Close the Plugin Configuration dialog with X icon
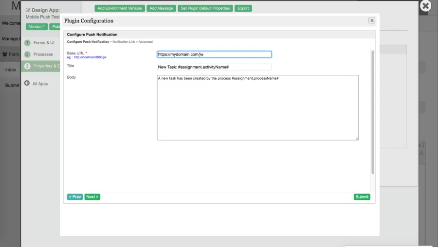The height and width of the screenshot is (247, 438). pos(371,20)
